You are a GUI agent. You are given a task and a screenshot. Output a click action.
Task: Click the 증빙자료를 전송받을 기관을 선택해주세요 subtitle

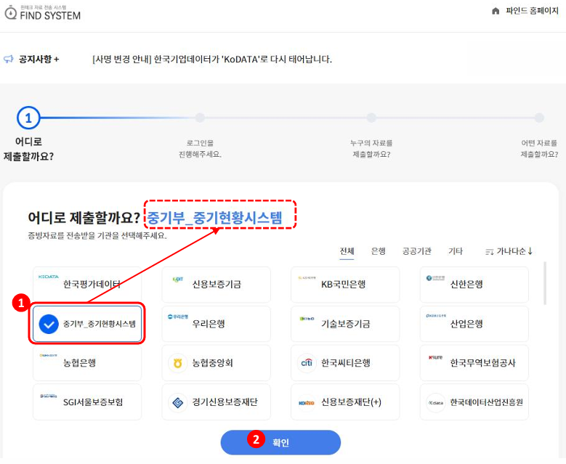click(97, 235)
